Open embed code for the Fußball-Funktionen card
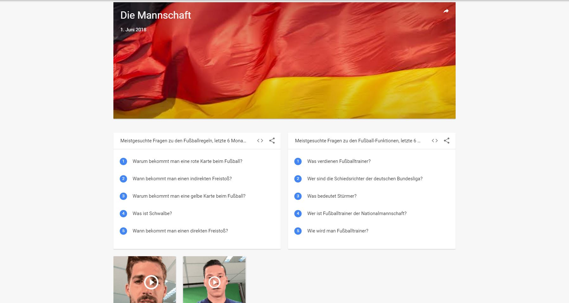 coord(435,141)
